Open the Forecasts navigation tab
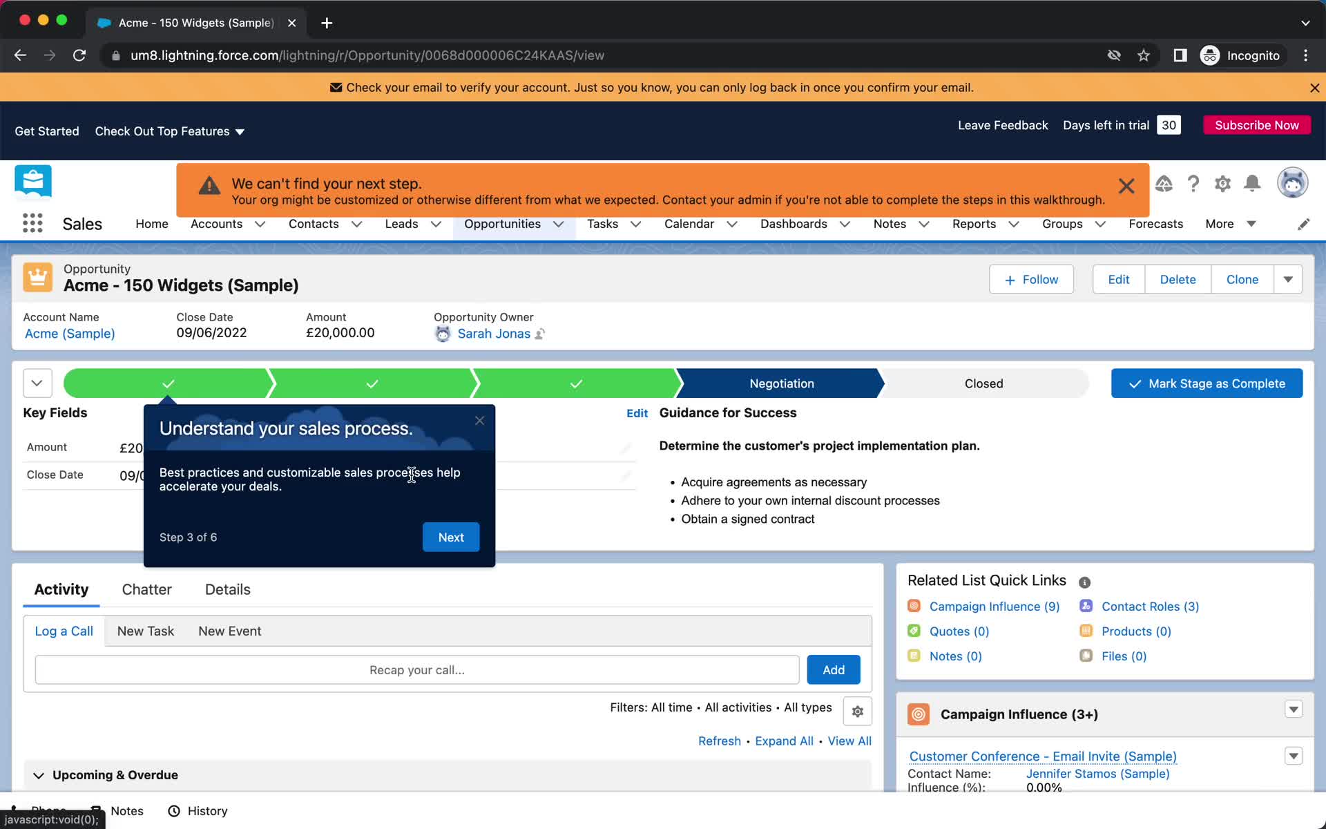This screenshot has height=829, width=1326. tap(1155, 224)
